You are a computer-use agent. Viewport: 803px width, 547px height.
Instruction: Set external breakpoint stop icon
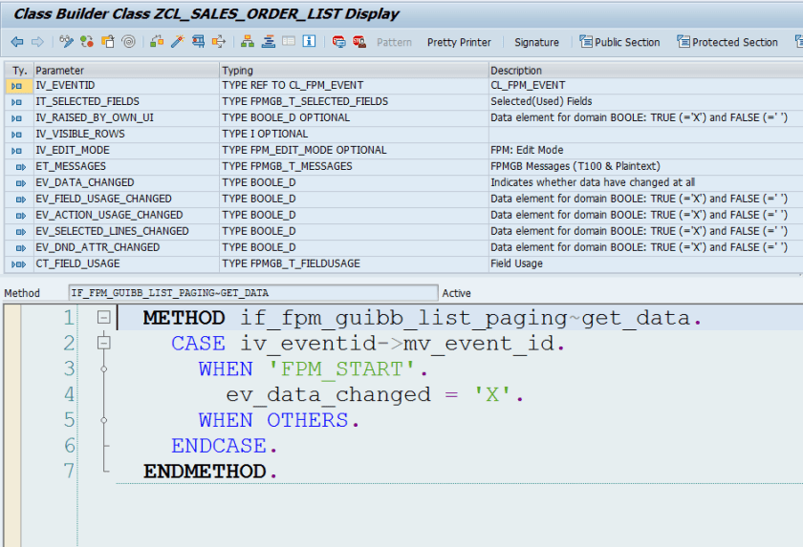[359, 42]
